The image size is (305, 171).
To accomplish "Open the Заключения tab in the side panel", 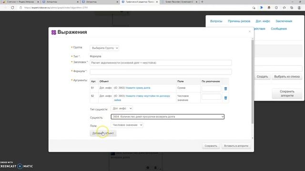I will click(284, 21).
